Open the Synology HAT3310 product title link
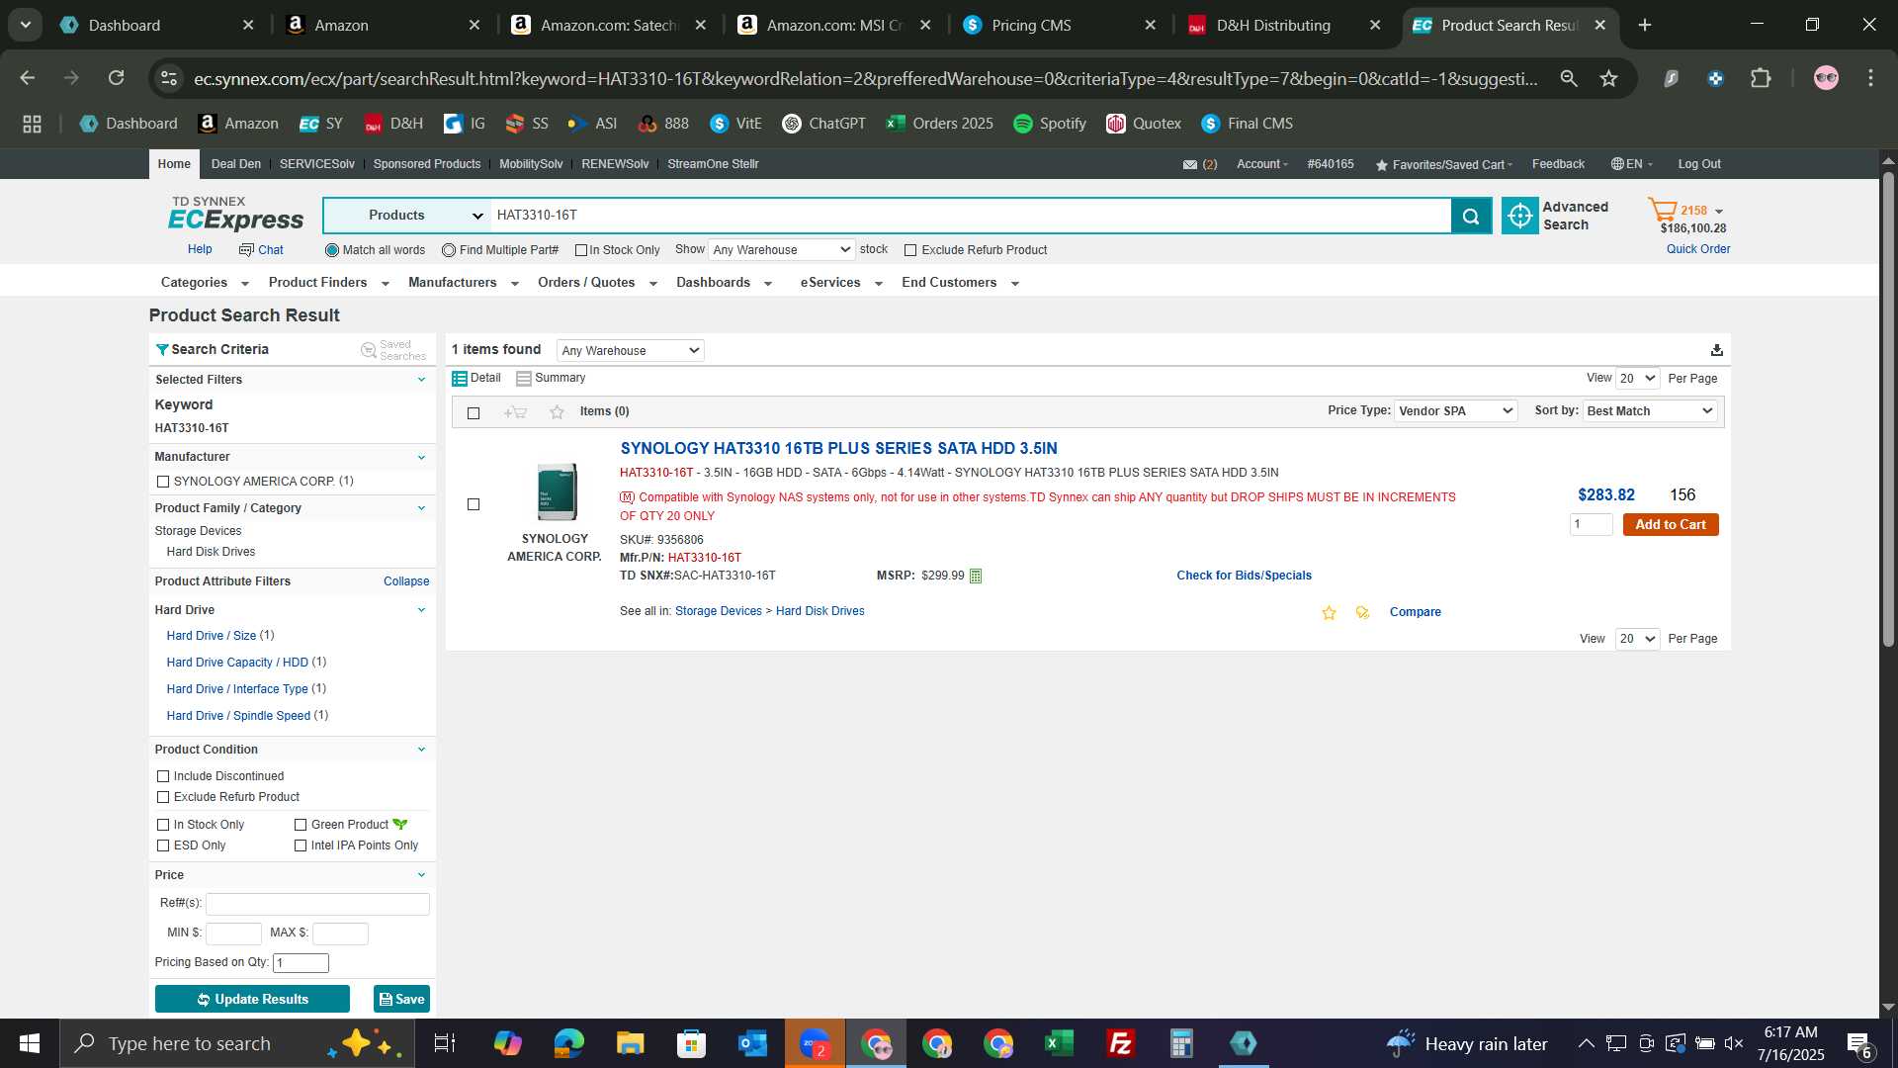The width and height of the screenshot is (1898, 1068). [838, 448]
